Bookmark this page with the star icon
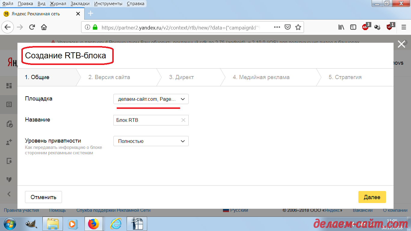Screen dimensions: 411x231 click(x=298, y=27)
